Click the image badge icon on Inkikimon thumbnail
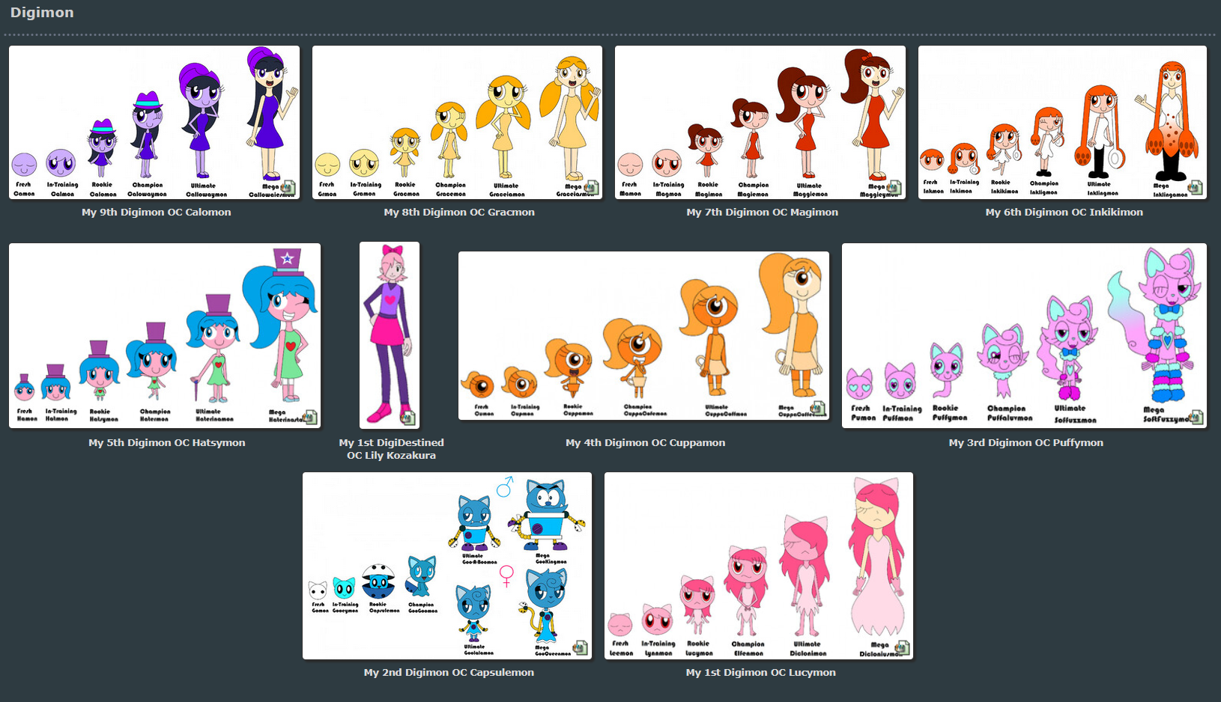 click(x=1196, y=188)
